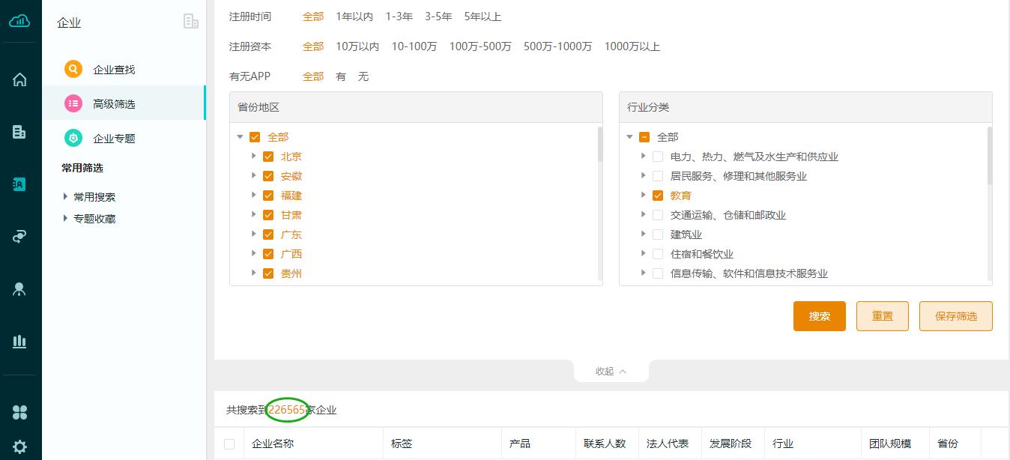The image size is (1010, 460).
Task: Open the contacts person icon in the sidebar
Action: [x=20, y=288]
